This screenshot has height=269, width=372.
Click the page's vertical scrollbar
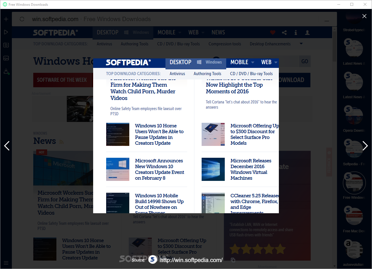[335, 46]
